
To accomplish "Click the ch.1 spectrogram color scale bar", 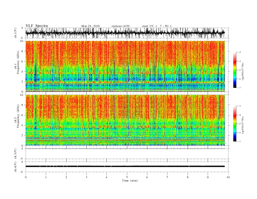I will pyautogui.click(x=235, y=70).
